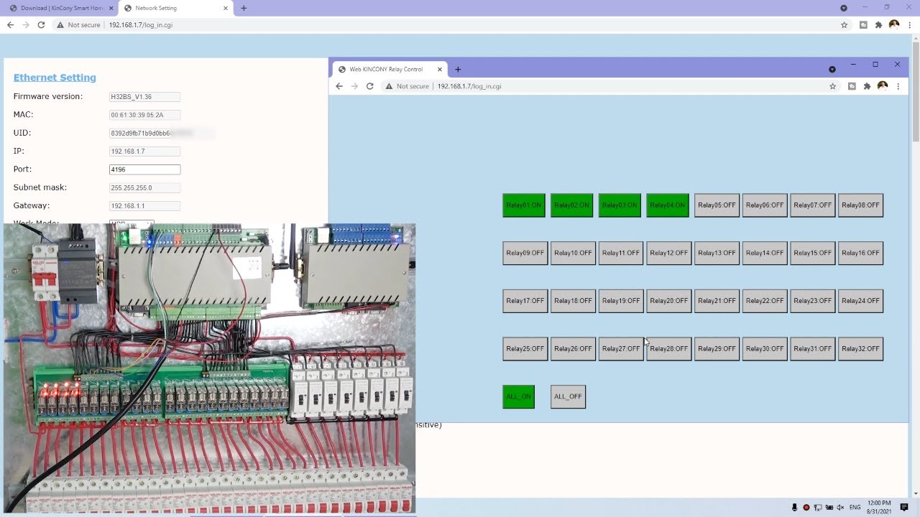
Task: Click the relay board camera photo
Action: [x=209, y=368]
